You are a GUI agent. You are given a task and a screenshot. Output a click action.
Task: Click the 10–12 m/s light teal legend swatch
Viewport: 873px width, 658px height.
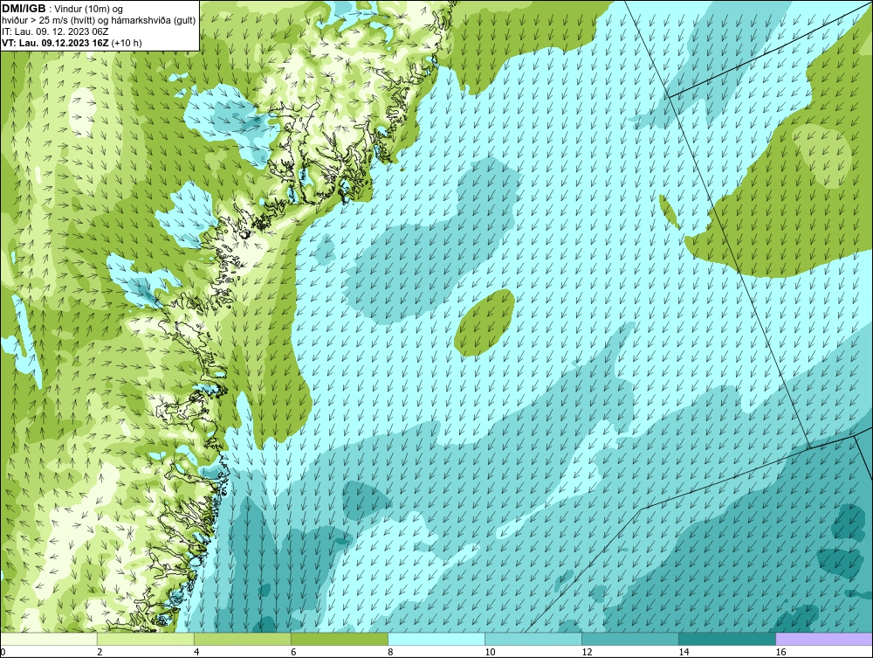533,639
